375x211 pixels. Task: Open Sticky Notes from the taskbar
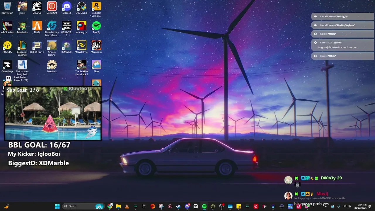point(238,206)
